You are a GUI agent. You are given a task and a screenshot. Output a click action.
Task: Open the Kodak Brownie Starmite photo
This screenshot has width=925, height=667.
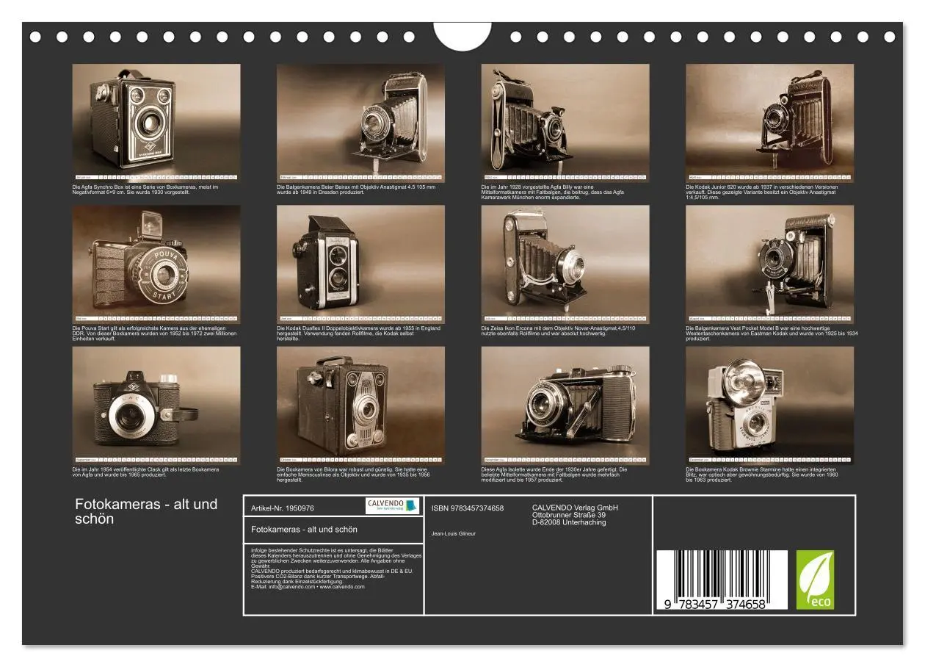(x=769, y=405)
